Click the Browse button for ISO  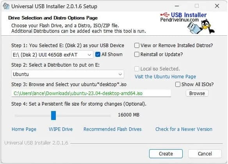197,93
